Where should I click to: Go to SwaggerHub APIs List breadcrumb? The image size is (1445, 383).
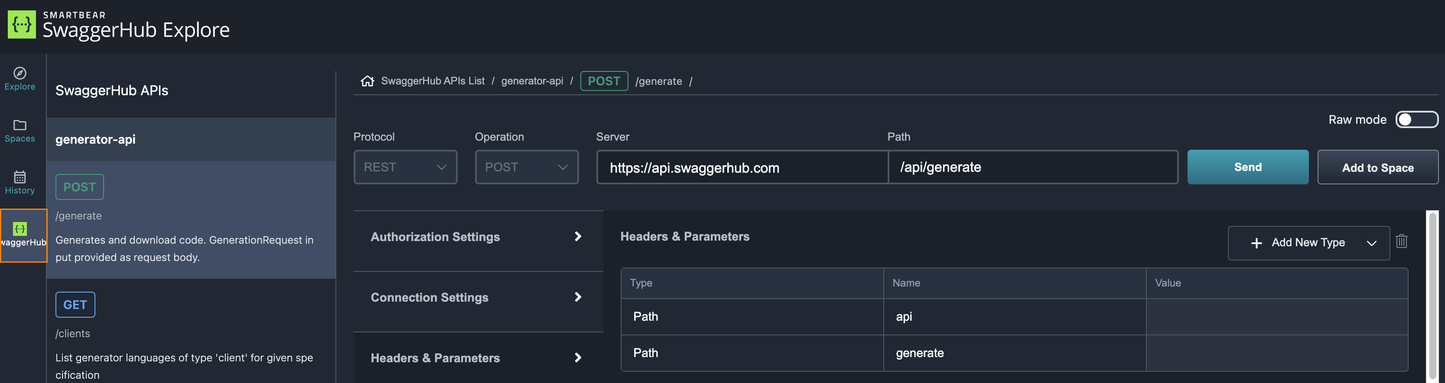click(x=433, y=81)
